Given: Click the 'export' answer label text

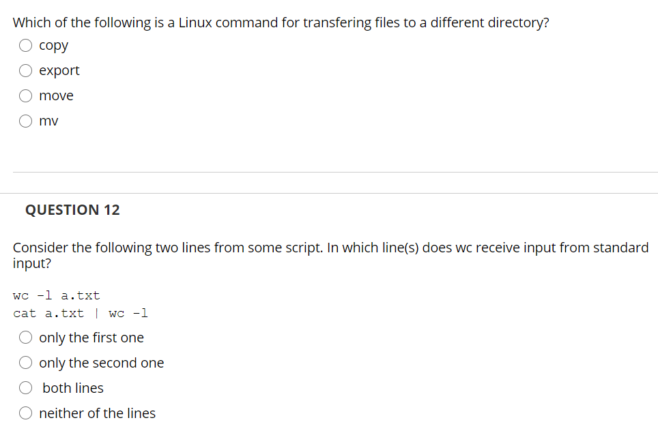Looking at the screenshot, I should [59, 71].
